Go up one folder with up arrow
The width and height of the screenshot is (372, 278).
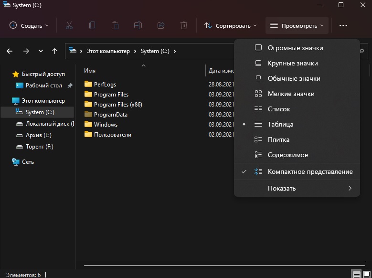tap(55, 51)
